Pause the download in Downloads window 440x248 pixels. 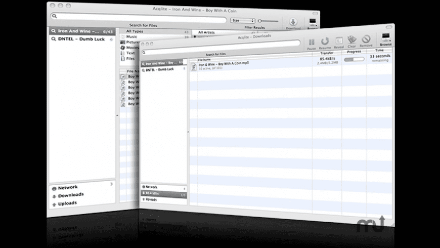312,44
